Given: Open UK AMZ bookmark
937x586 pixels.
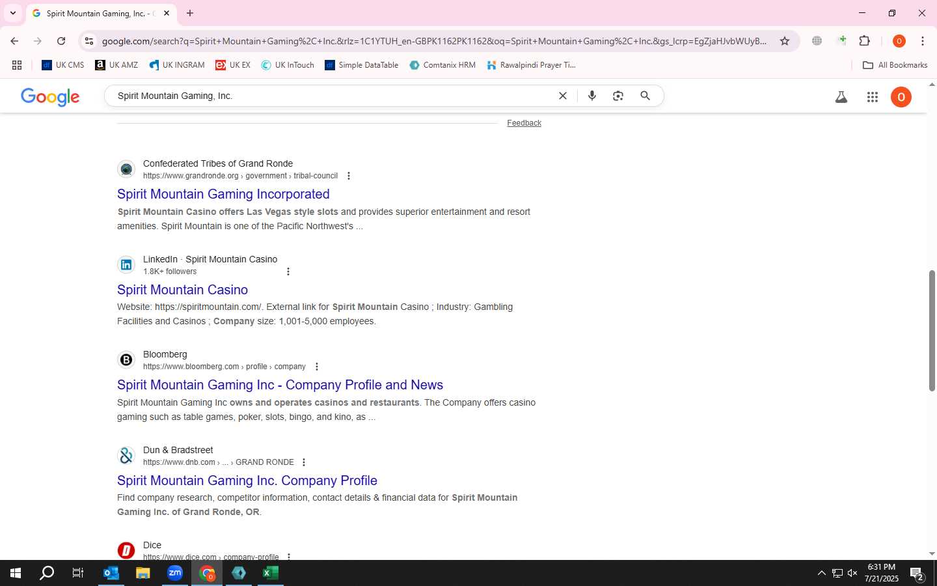Looking at the screenshot, I should [x=116, y=65].
